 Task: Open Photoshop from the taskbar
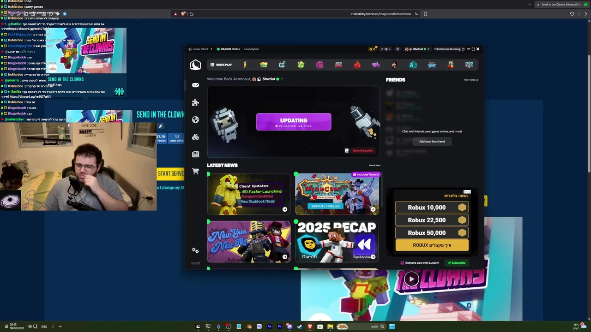coord(259,326)
